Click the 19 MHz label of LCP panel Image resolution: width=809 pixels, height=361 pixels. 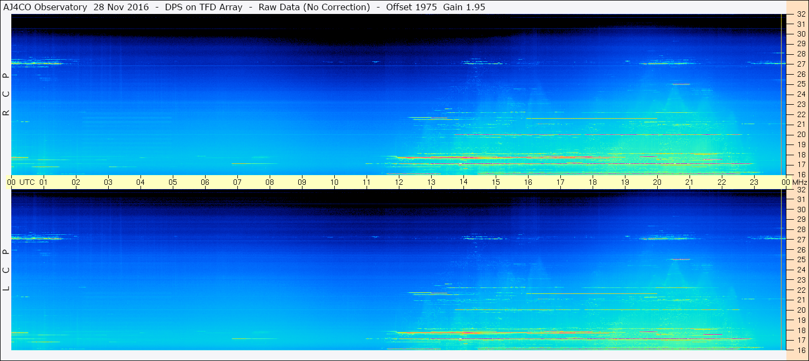coord(801,320)
